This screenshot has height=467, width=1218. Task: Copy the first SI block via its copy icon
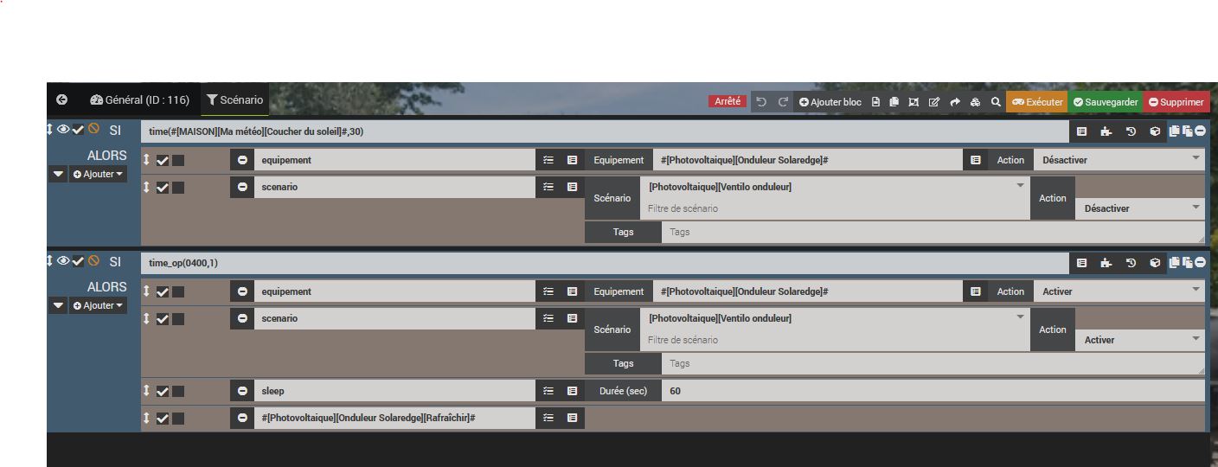coord(1174,131)
